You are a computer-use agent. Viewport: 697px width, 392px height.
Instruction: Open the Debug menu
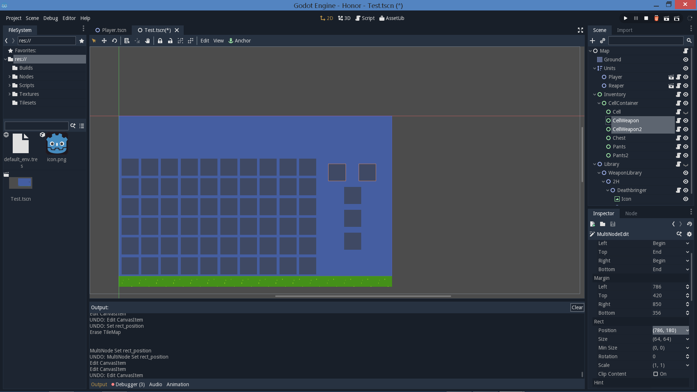[50, 18]
